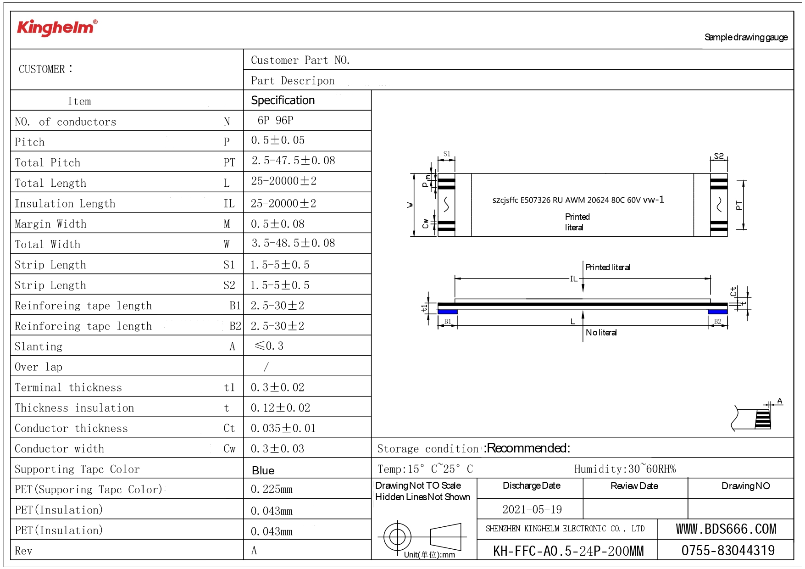
Task: Click 'Sample drawing gauge' text
Action: 746,37
